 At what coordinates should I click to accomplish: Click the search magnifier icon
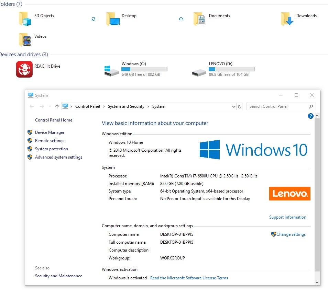tap(311, 106)
